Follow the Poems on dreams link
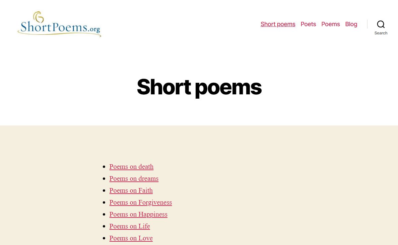 134,178
